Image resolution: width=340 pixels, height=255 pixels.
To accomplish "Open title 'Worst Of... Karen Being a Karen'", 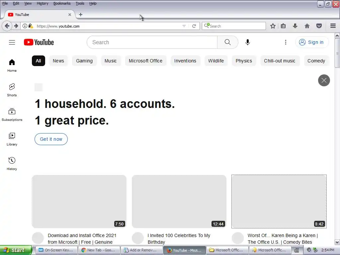I will (x=283, y=239).
